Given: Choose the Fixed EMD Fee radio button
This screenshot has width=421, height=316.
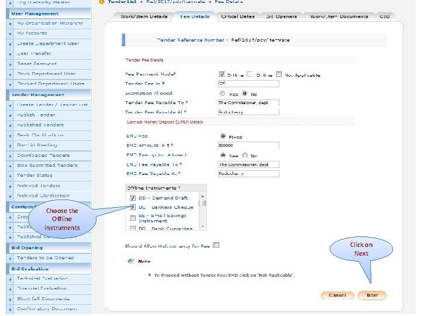Looking at the screenshot, I should (x=223, y=136).
